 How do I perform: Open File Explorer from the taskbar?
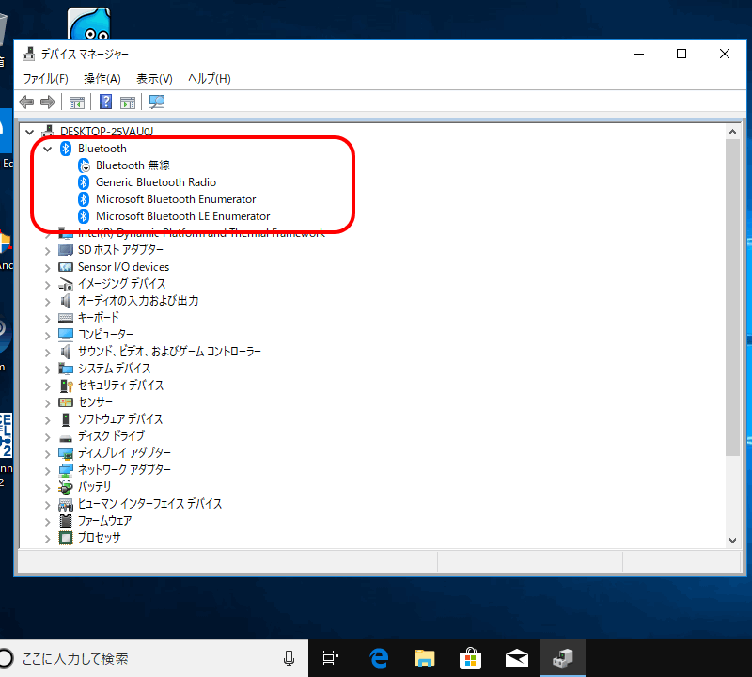click(425, 658)
